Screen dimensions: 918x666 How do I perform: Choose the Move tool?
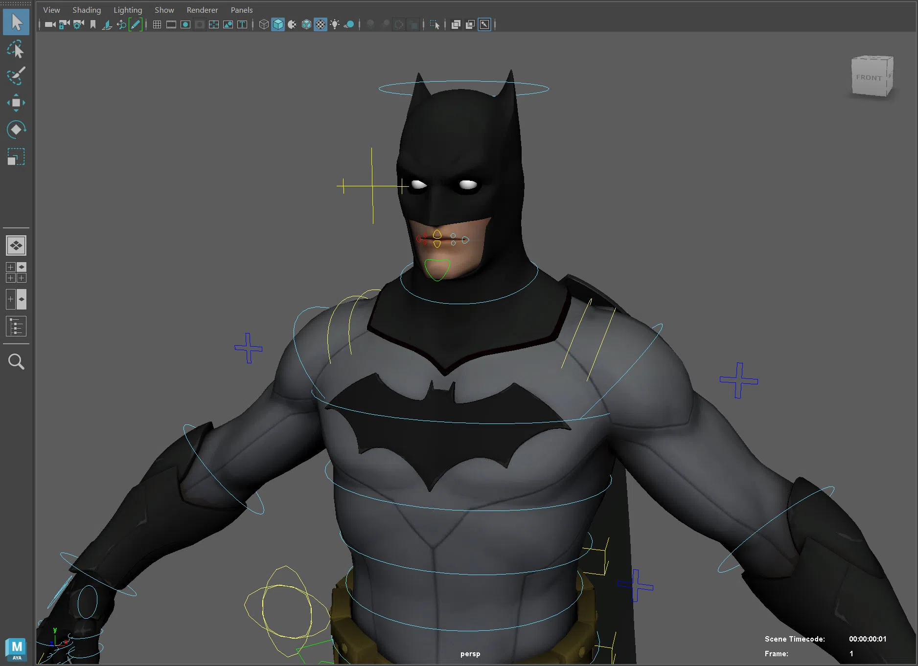(16, 103)
